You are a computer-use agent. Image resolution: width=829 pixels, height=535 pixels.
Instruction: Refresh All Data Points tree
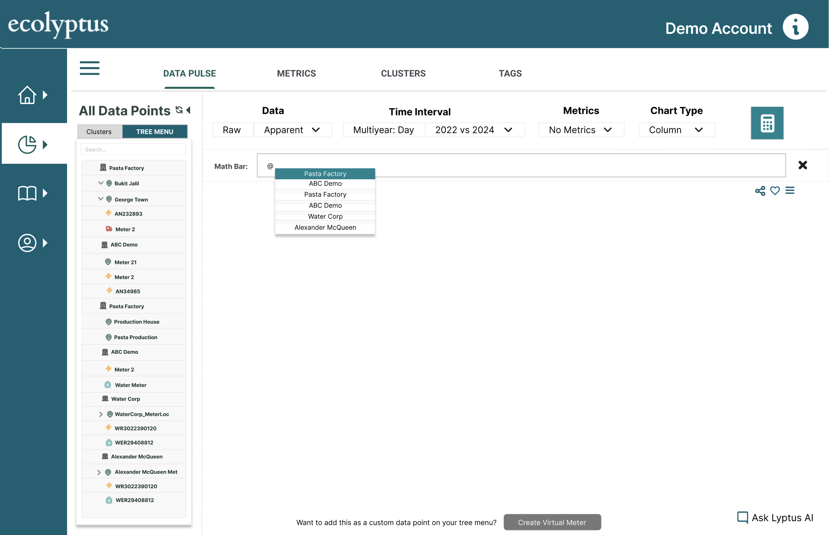(x=179, y=110)
